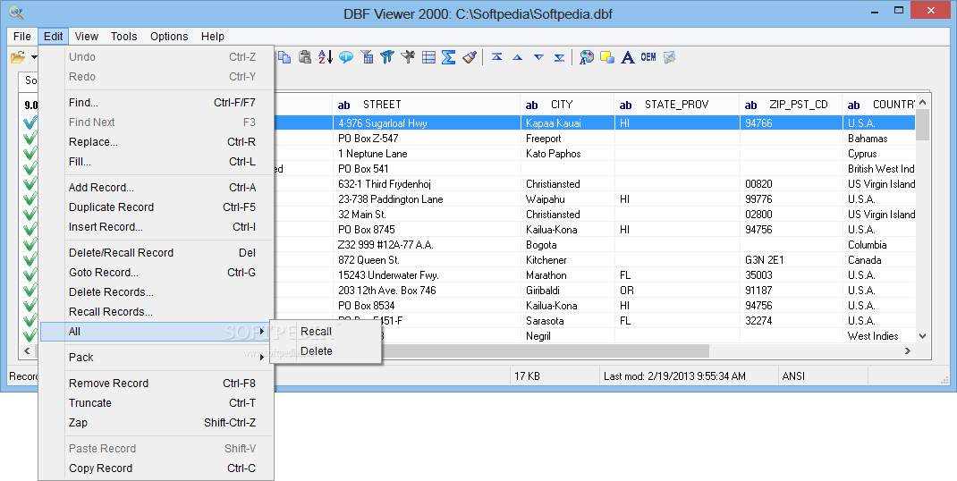Choose Insert Record... menu entry

157,226
